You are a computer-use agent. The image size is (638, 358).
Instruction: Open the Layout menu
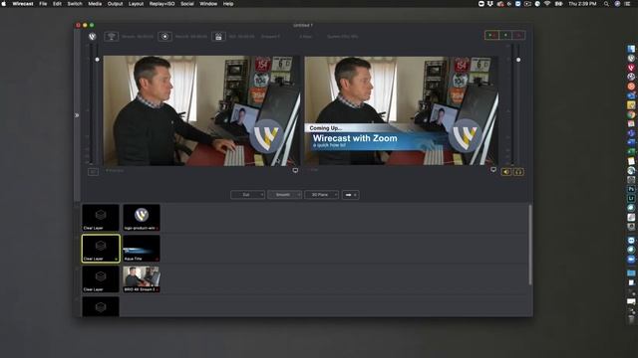(136, 4)
